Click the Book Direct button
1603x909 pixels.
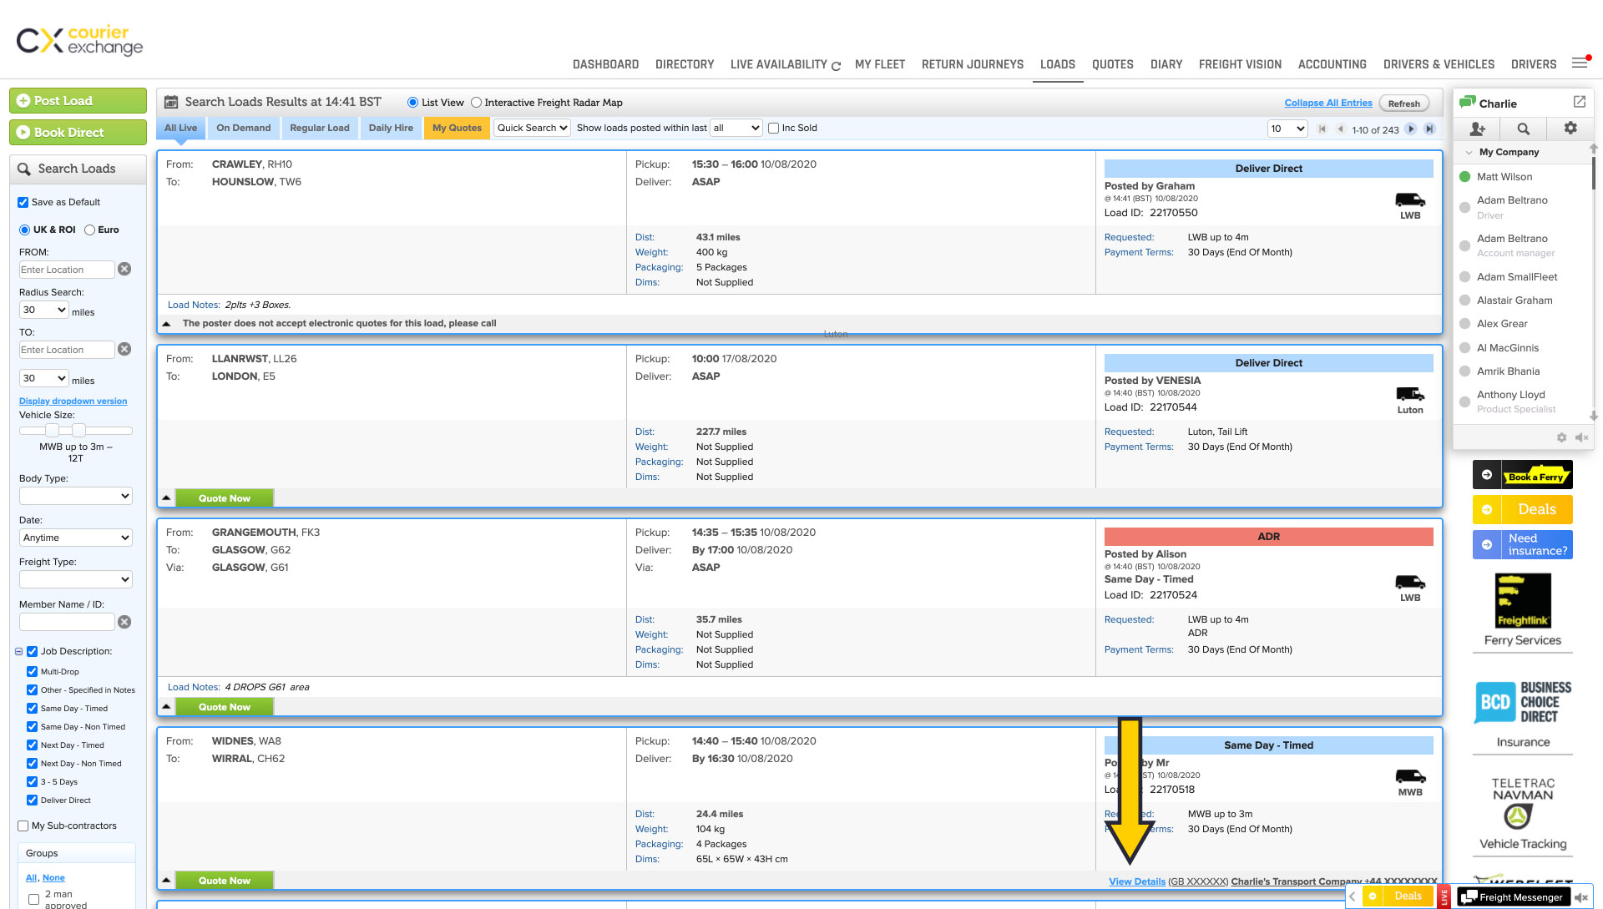coord(78,132)
